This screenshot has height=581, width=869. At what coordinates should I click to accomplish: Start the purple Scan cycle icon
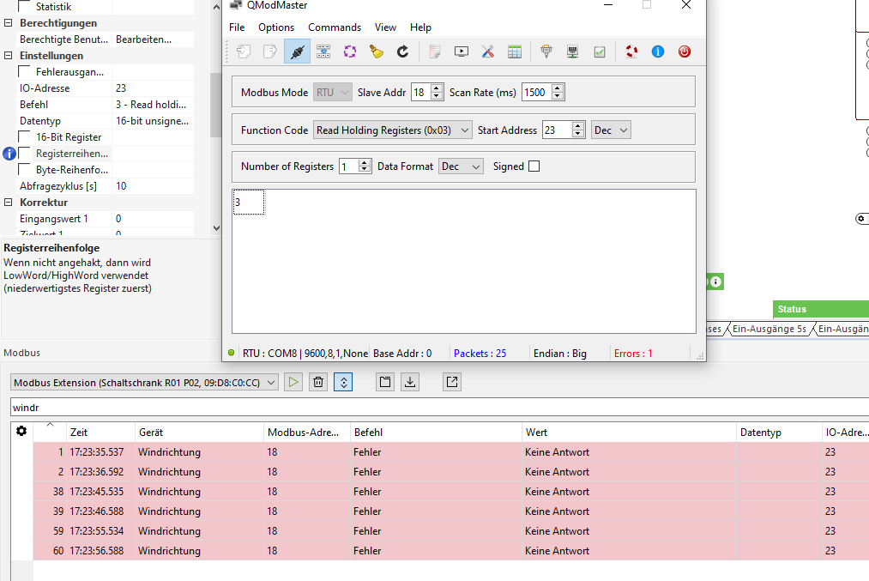tap(350, 51)
